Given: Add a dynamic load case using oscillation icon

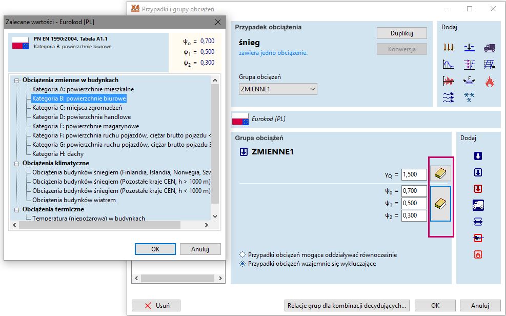Looking at the screenshot, I should coord(448,81).
